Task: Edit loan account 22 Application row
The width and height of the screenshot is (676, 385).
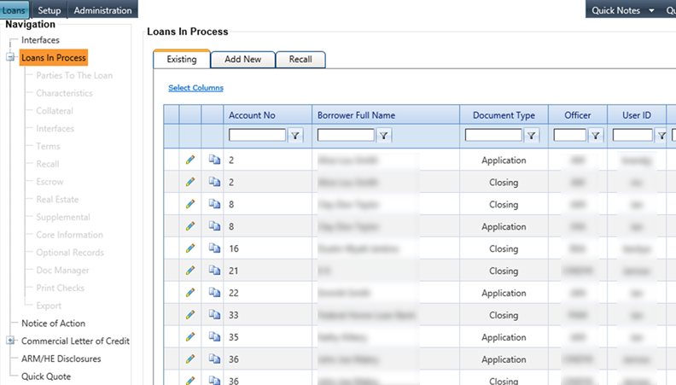Action: pos(190,293)
